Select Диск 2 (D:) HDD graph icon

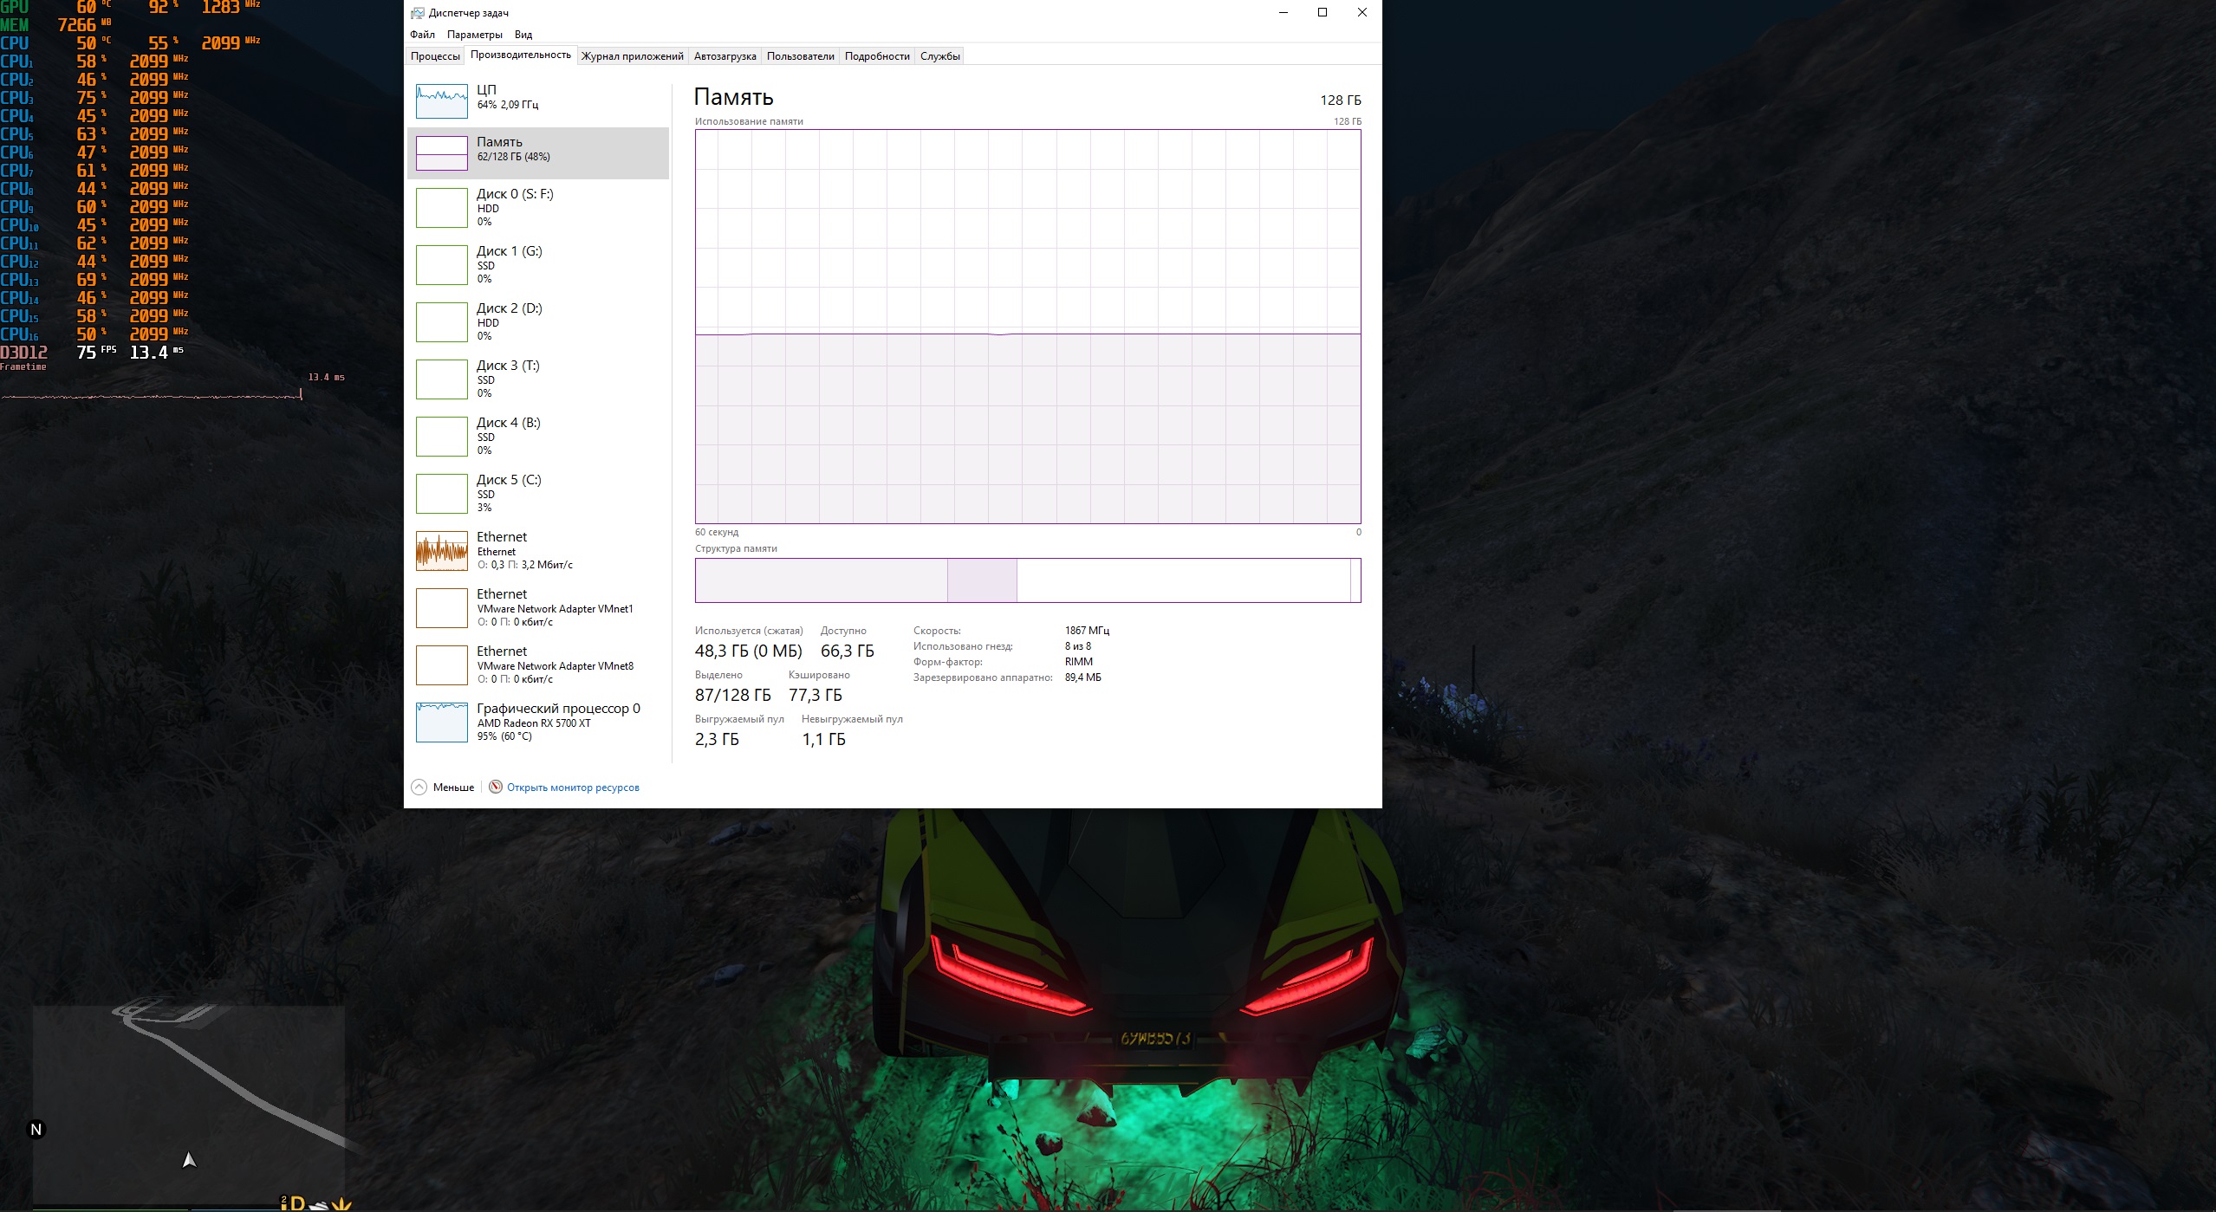[441, 322]
